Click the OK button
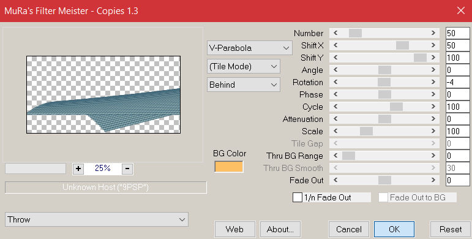Screen dimensions: 472x239 click(394, 229)
